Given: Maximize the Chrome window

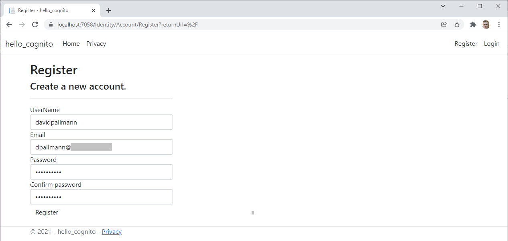Looking at the screenshot, I should 480,6.
